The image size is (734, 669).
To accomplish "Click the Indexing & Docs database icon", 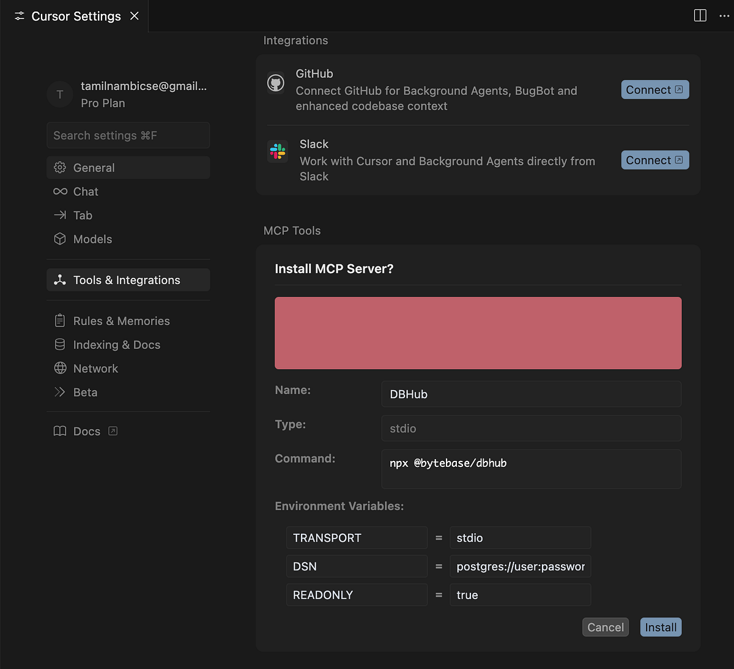I will pos(60,344).
